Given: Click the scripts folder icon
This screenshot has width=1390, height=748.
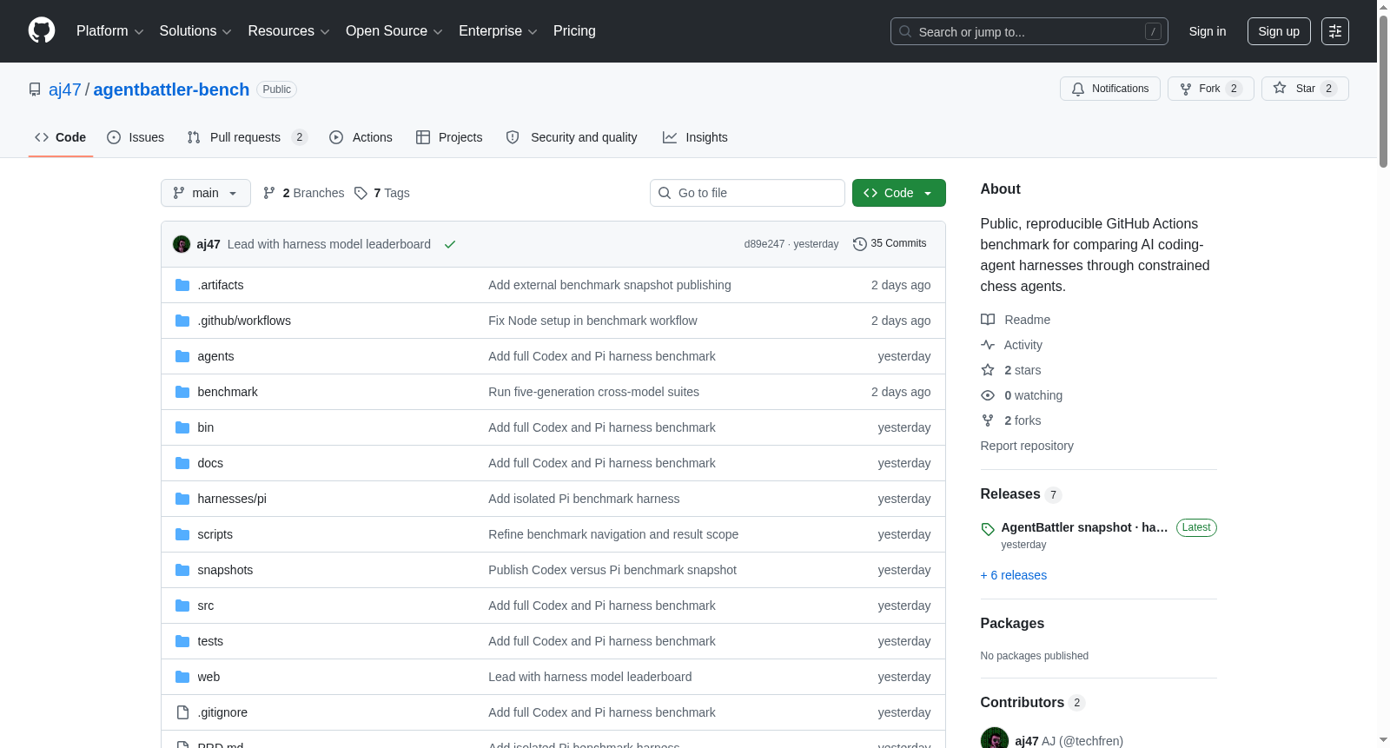Looking at the screenshot, I should click(182, 534).
